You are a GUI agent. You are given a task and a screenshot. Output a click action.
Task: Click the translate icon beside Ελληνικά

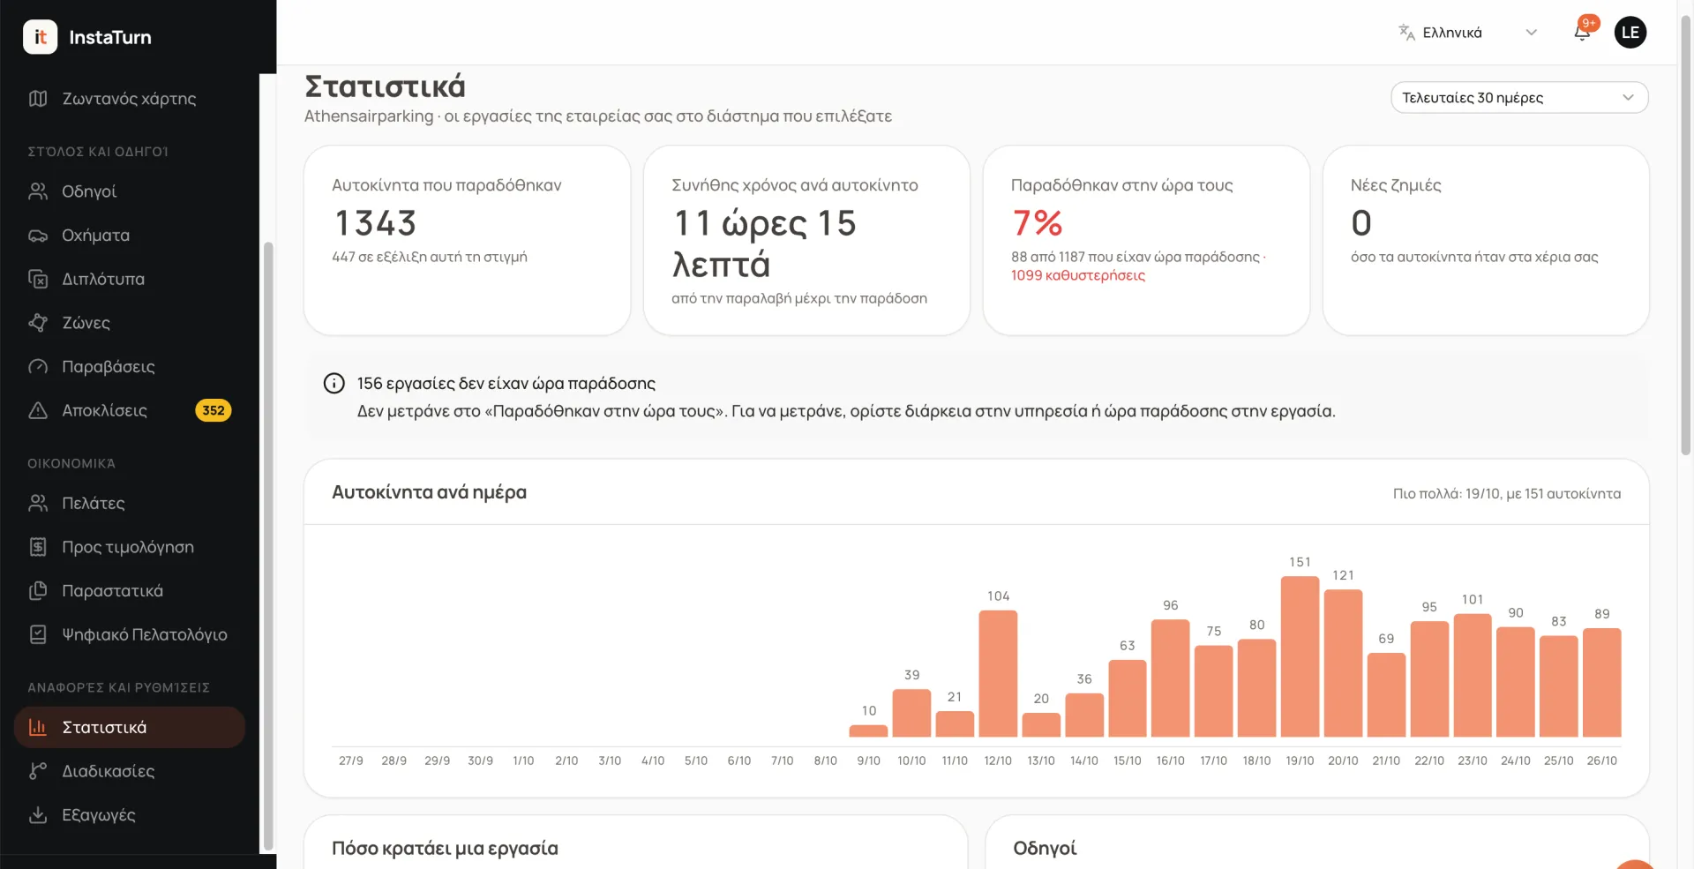[x=1406, y=33]
